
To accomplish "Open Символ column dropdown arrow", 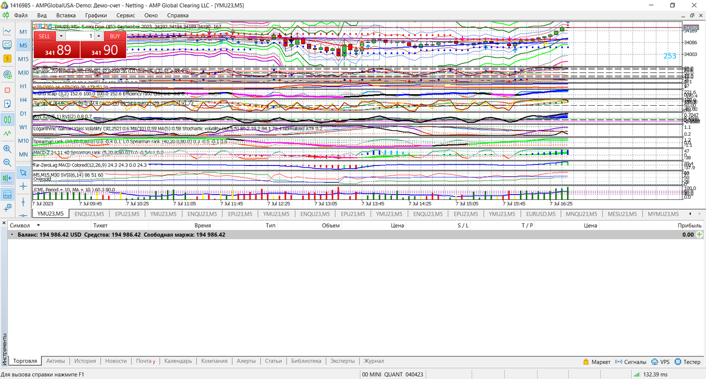I will click(x=38, y=225).
